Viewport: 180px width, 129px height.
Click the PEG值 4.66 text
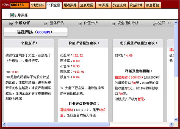pyautogui.click(x=124, y=56)
